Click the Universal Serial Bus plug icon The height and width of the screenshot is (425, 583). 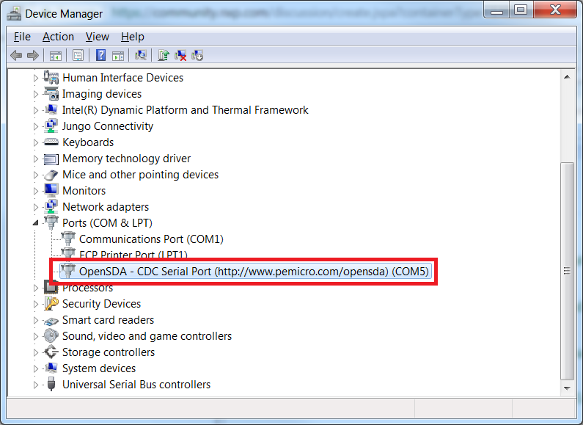pyautogui.click(x=51, y=384)
